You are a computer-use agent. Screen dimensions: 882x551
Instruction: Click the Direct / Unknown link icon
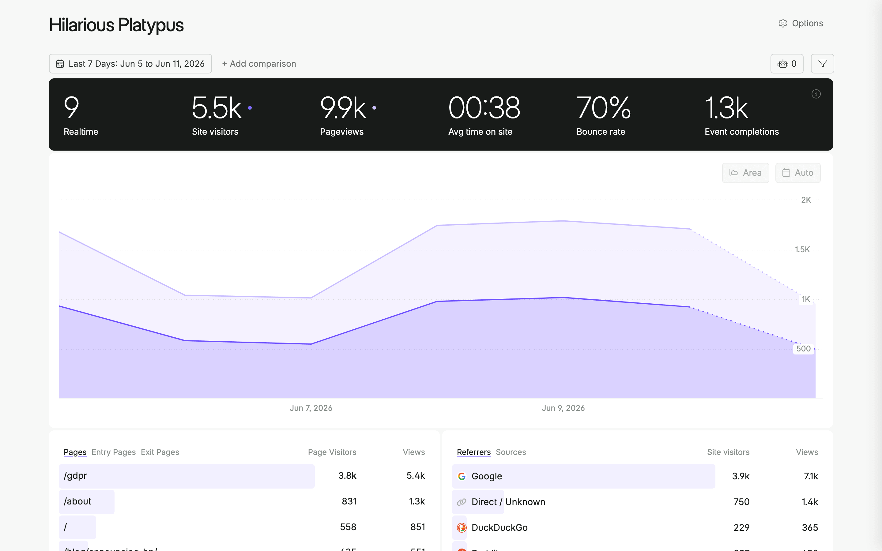coord(462,502)
